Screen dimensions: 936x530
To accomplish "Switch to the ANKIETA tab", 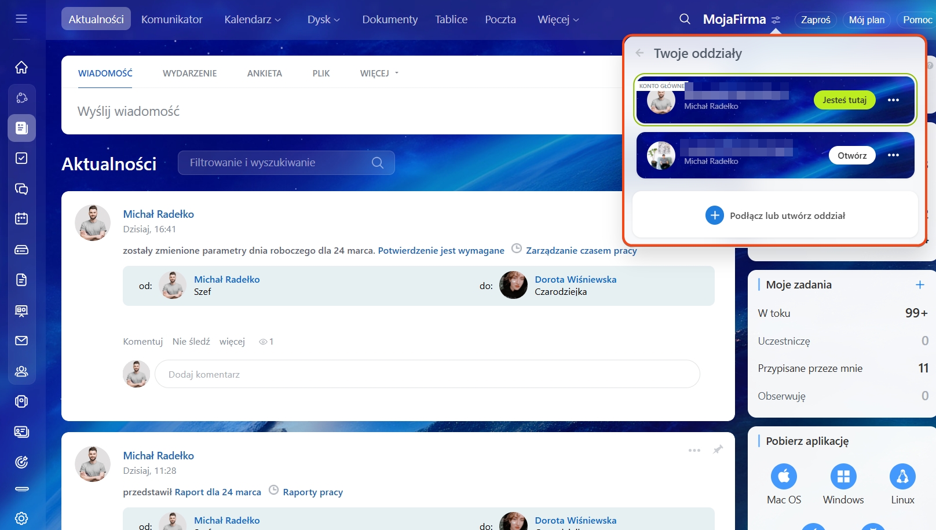I will pyautogui.click(x=264, y=74).
